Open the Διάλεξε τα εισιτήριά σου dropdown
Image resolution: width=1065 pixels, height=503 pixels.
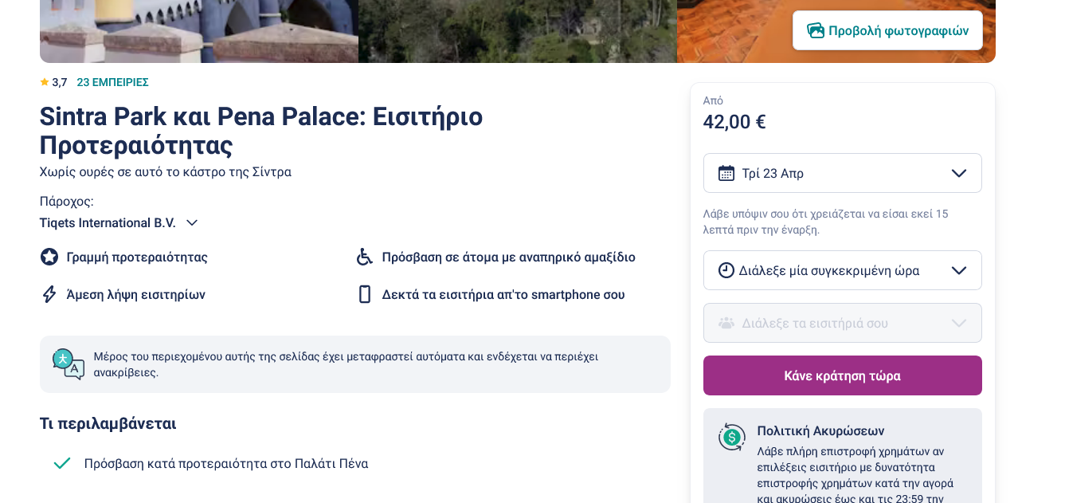click(842, 323)
